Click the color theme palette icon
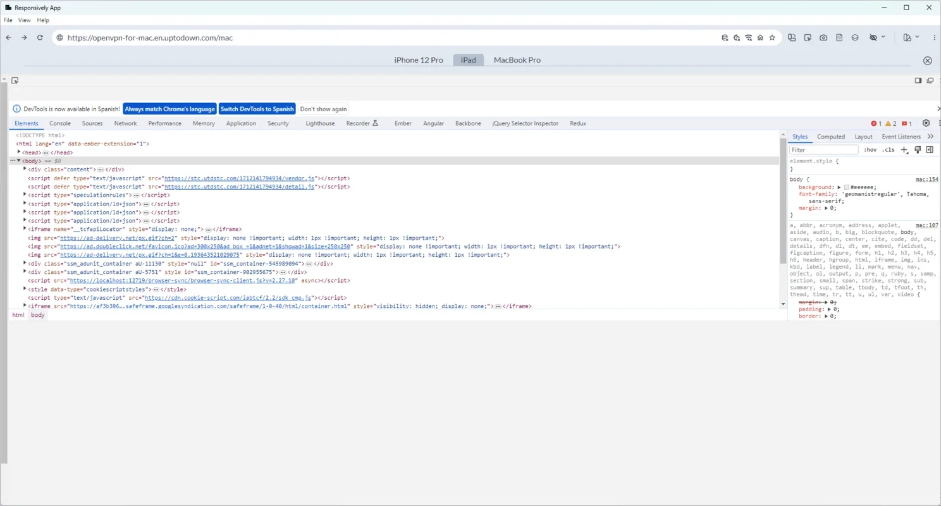 tap(907, 38)
